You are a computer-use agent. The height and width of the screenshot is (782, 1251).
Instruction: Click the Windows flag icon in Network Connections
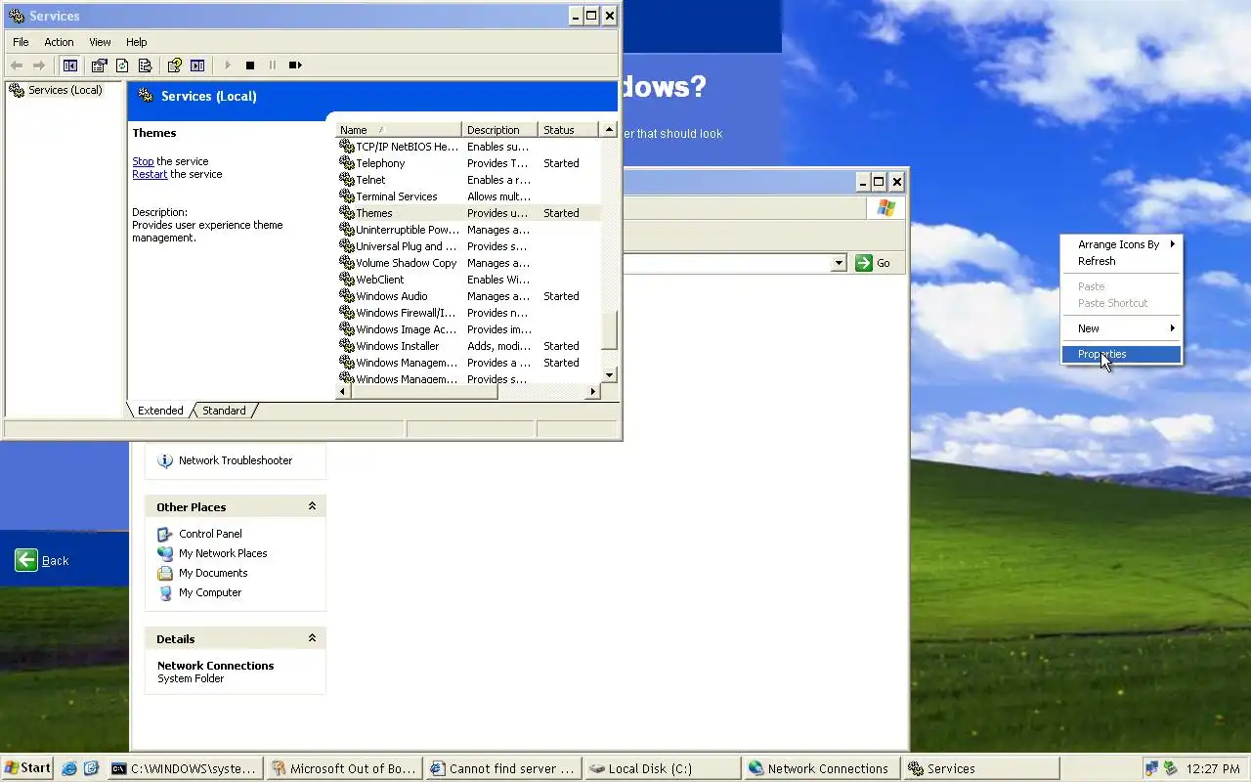pyautogui.click(x=886, y=208)
